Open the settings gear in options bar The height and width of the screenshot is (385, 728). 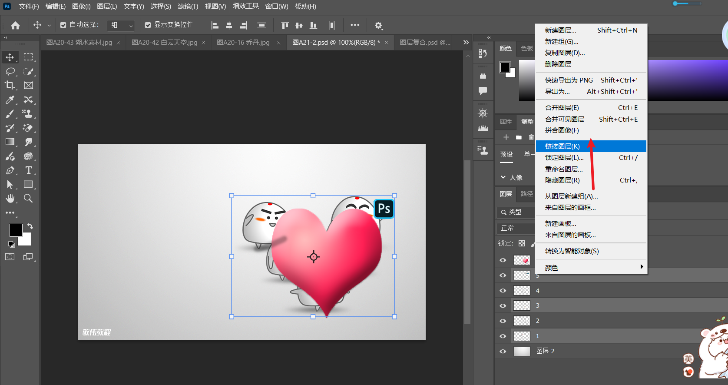[x=378, y=26]
